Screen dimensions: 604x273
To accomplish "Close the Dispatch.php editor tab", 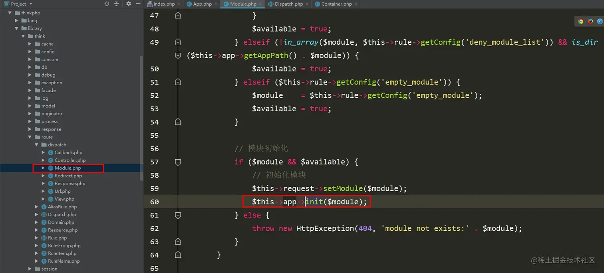I will 307,4.
